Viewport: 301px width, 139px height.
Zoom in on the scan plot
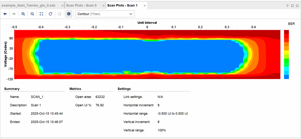click(23, 14)
